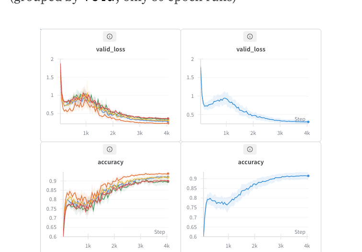This screenshot has height=252, width=362.
Task: Click 0.6 y-axis label on right accuracy chart
Action: tap(192, 237)
